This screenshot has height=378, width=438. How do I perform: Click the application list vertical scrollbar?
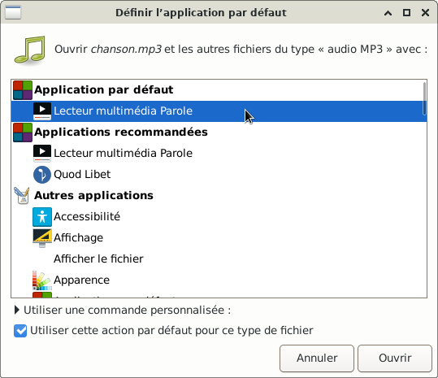(424, 98)
